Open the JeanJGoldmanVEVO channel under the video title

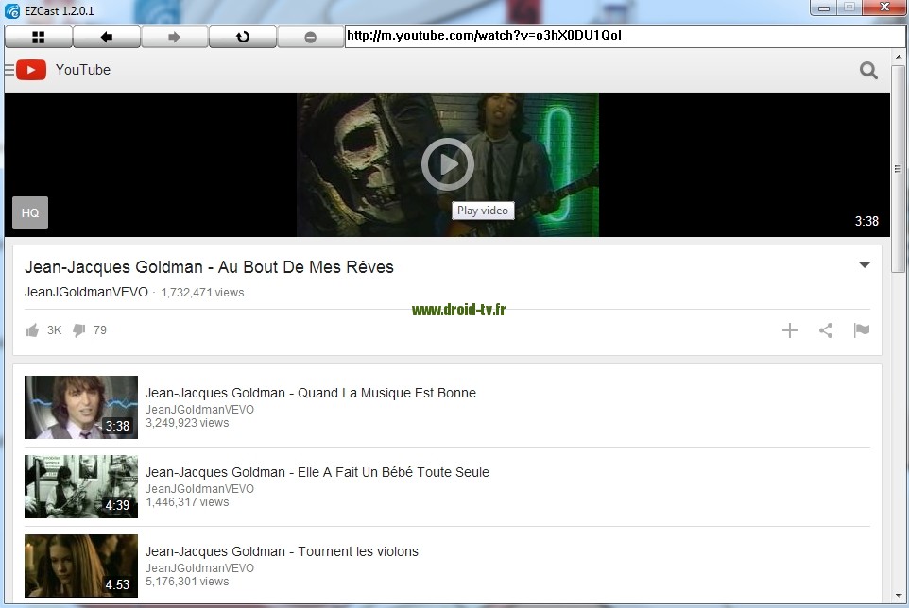86,292
